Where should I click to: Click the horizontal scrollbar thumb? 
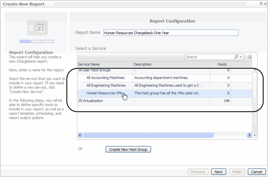pos(148,135)
